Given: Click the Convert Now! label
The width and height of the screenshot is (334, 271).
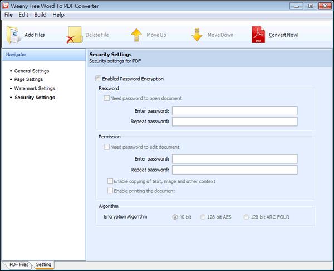Looking at the screenshot, I should click(x=283, y=35).
